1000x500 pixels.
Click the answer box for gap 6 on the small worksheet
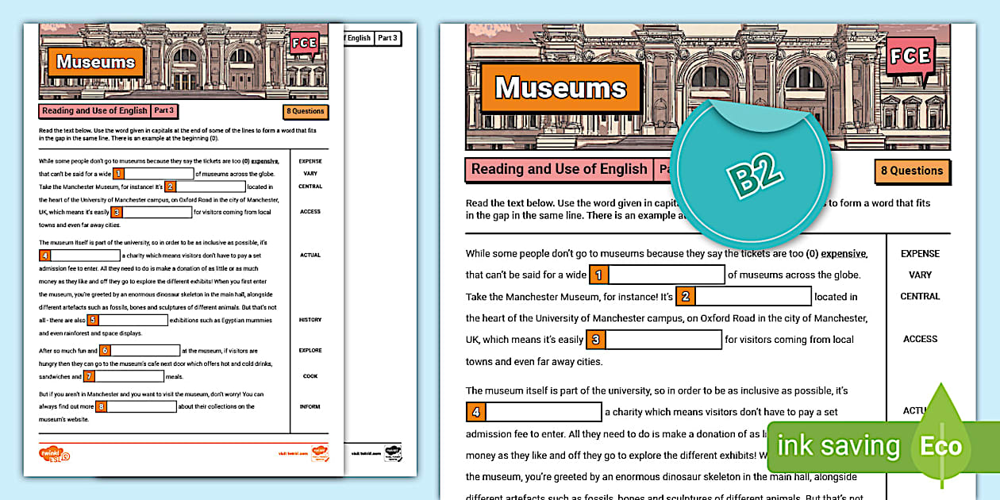(x=146, y=350)
